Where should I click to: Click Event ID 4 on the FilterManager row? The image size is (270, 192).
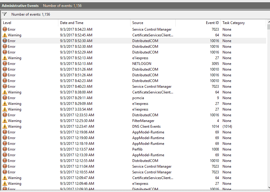218,121
